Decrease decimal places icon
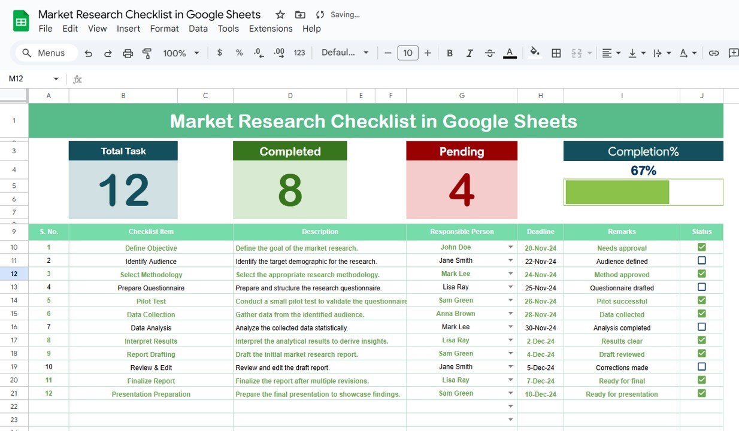 click(259, 53)
